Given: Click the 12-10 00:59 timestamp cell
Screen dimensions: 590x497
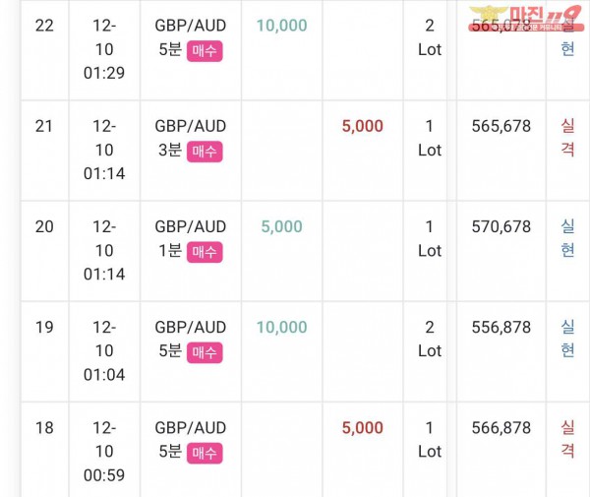Looking at the screenshot, I should pyautogui.click(x=104, y=452).
